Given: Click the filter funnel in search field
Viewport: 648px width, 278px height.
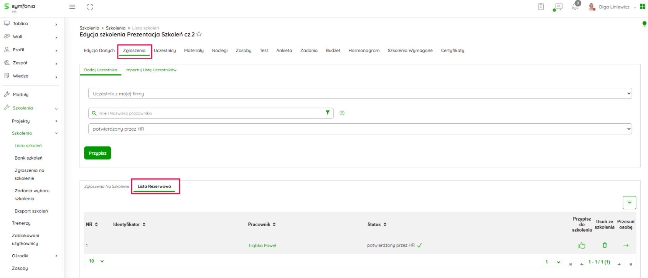Looking at the screenshot, I should point(328,113).
